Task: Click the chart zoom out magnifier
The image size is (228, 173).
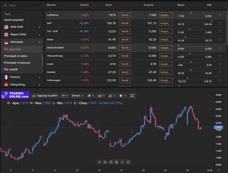Action: pyautogui.click(x=105, y=162)
